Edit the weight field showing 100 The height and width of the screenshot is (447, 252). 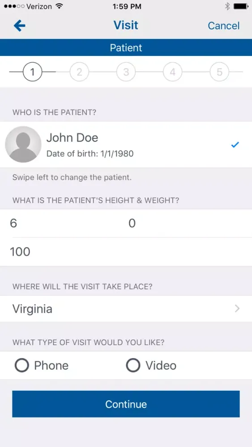(x=126, y=252)
